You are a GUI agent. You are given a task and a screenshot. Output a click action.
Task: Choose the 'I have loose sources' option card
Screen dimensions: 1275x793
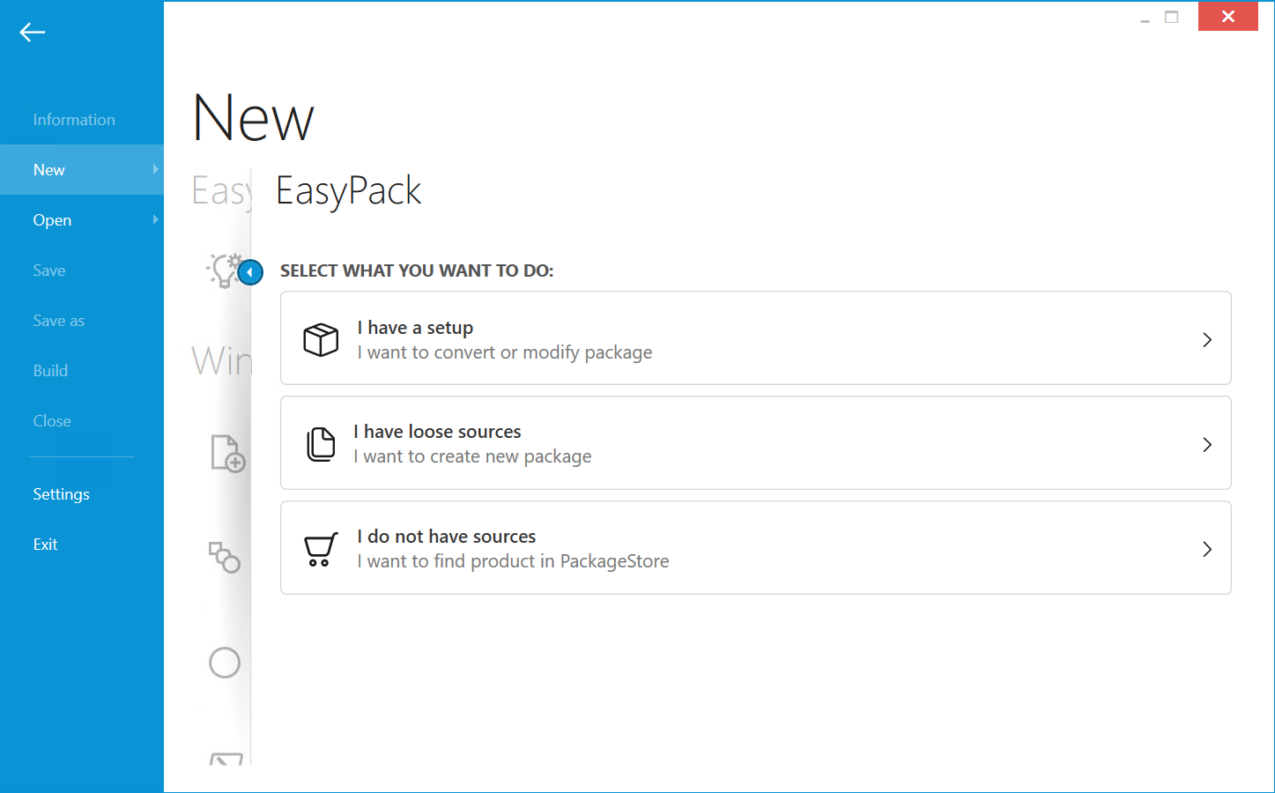[755, 443]
